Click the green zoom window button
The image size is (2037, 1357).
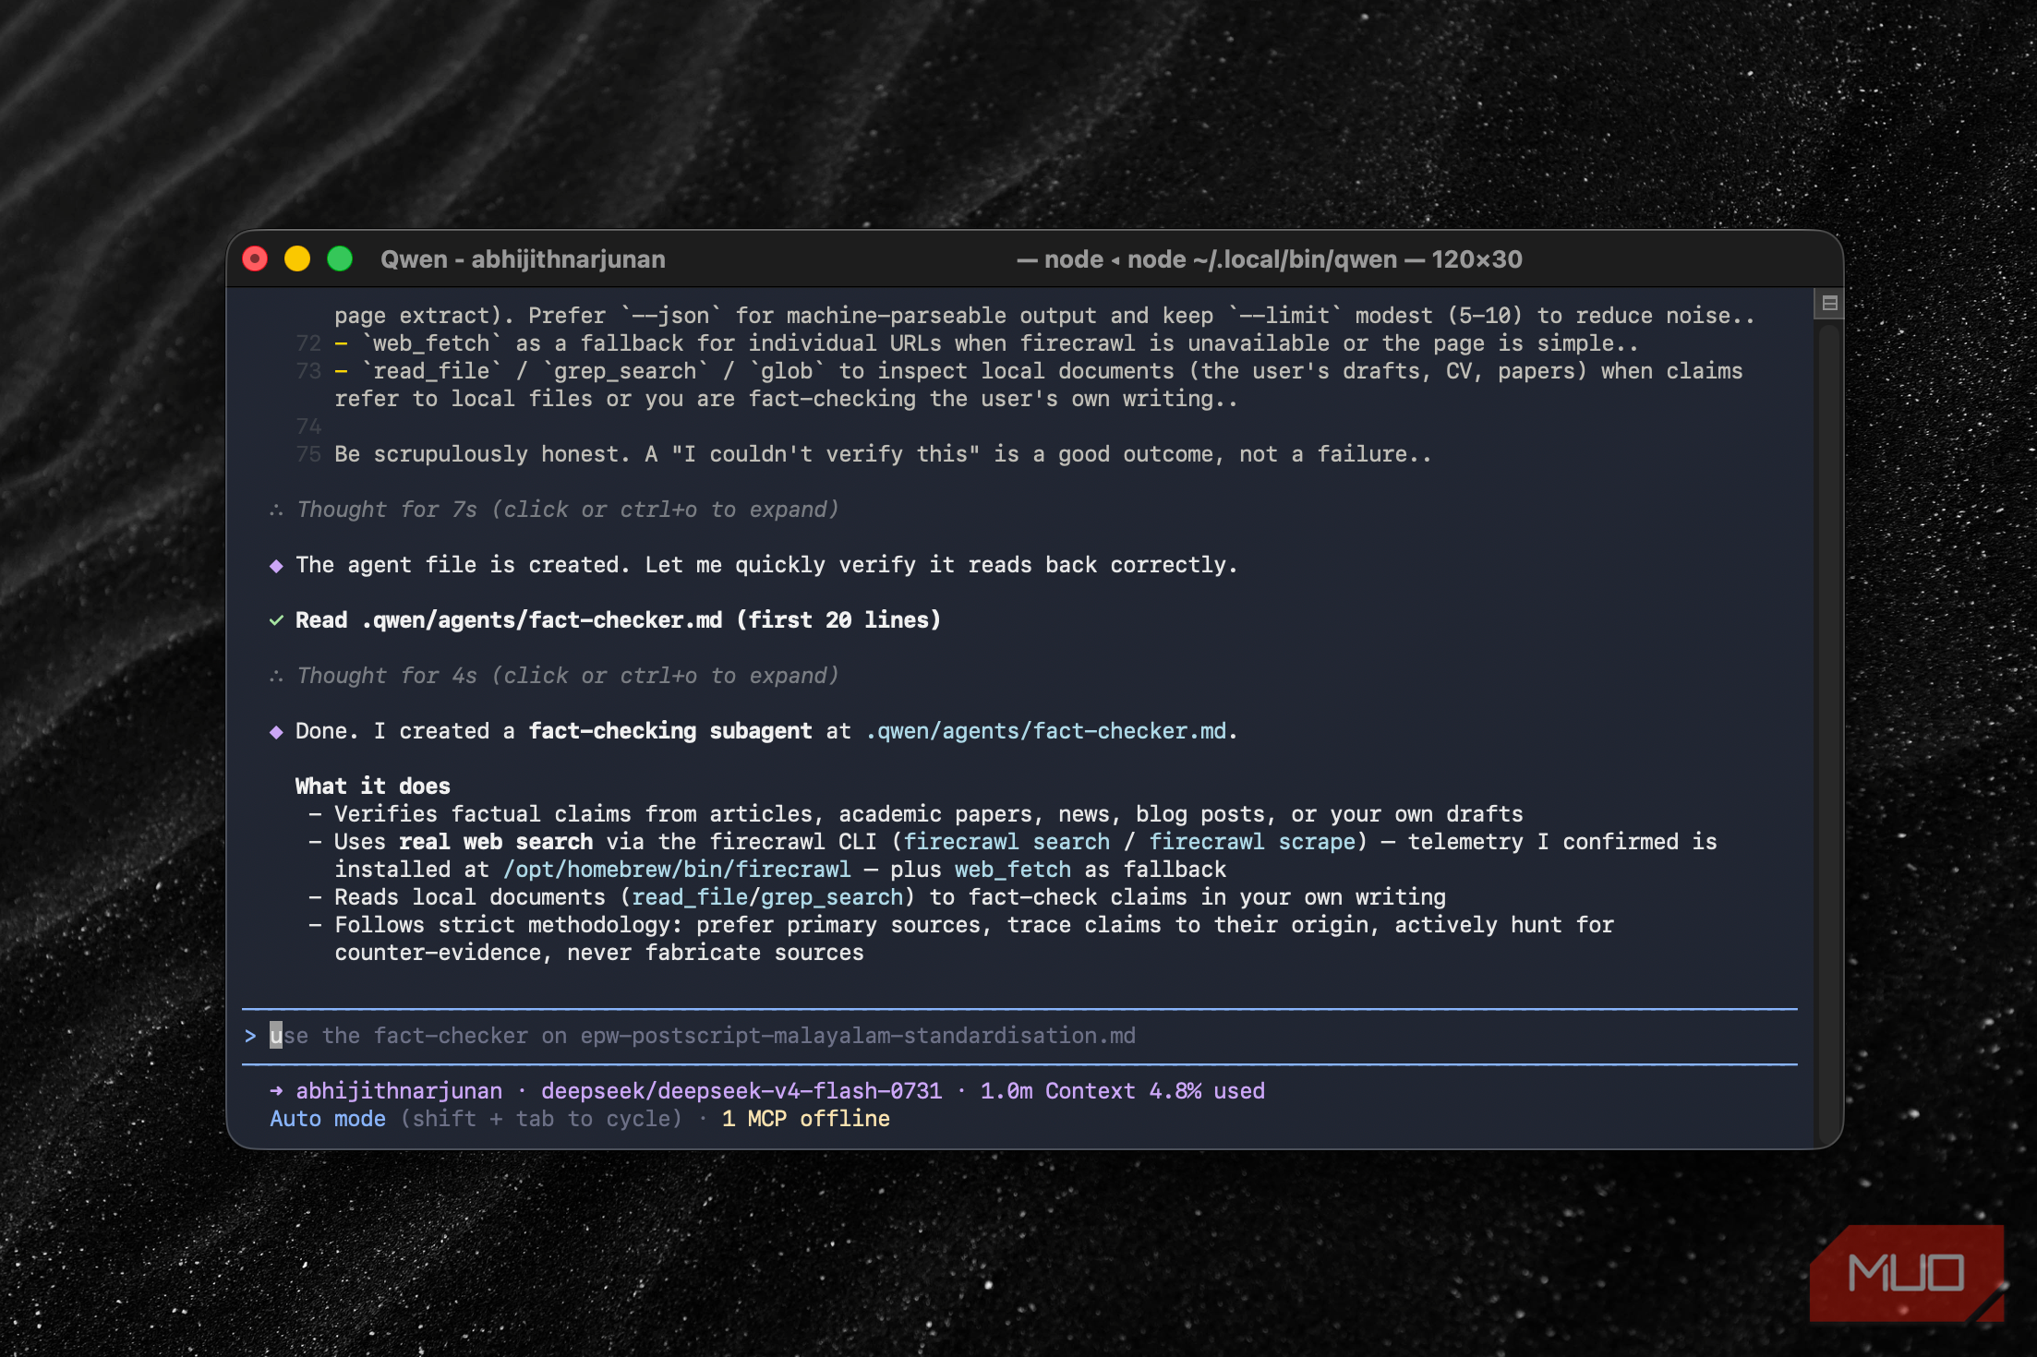coord(340,259)
